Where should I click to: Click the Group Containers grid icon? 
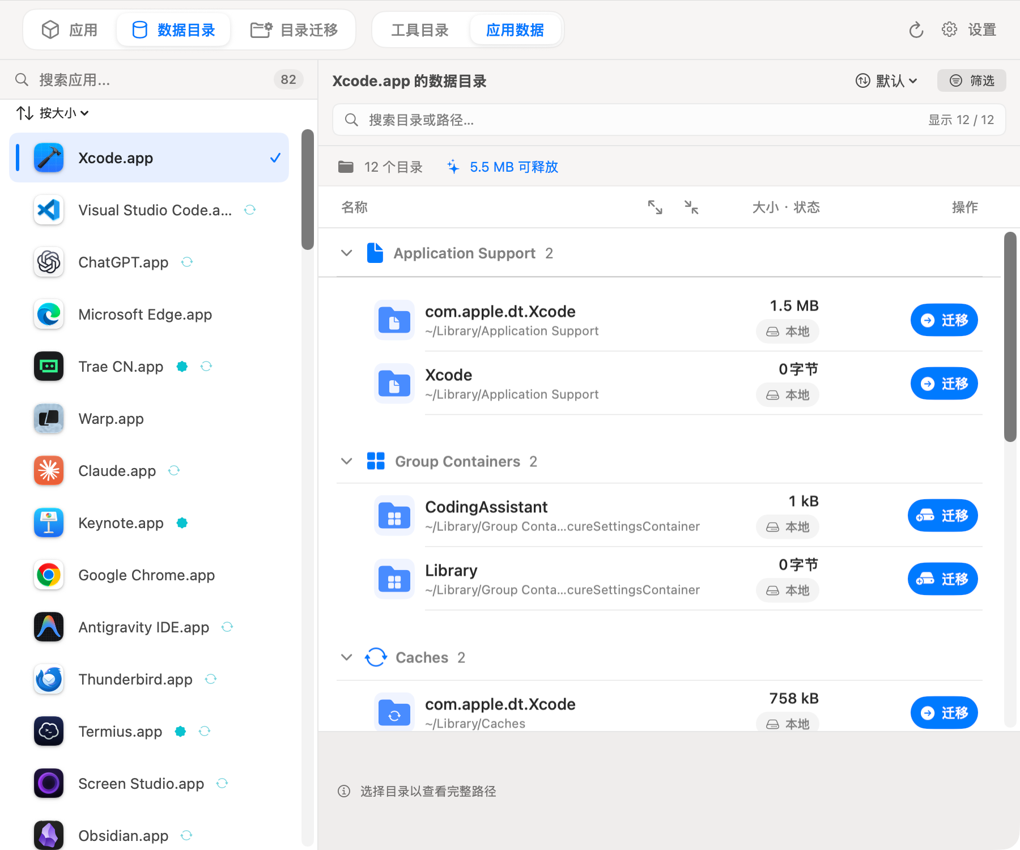point(376,461)
